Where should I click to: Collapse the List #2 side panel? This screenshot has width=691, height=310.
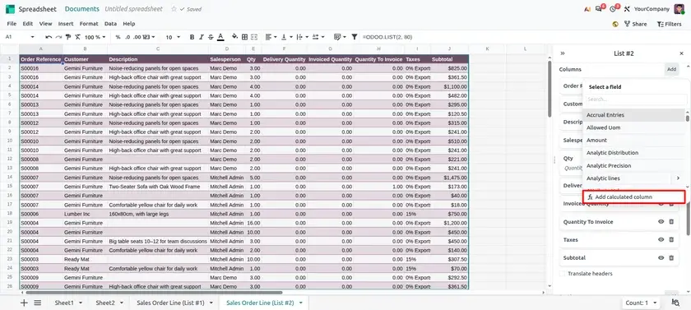tap(563, 53)
